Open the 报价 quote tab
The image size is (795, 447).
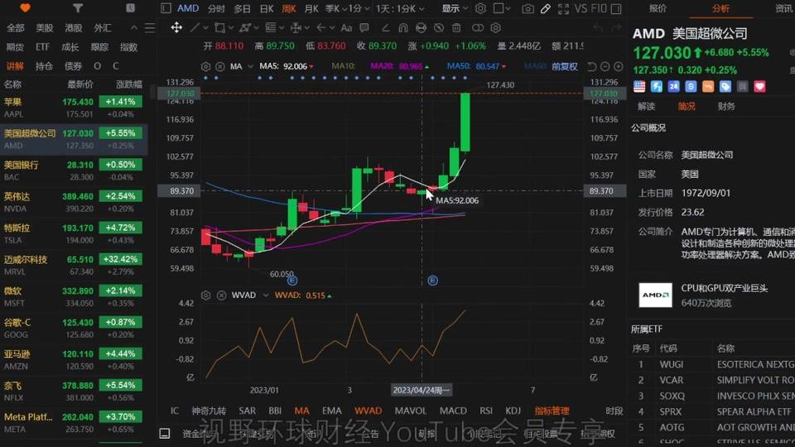click(658, 8)
